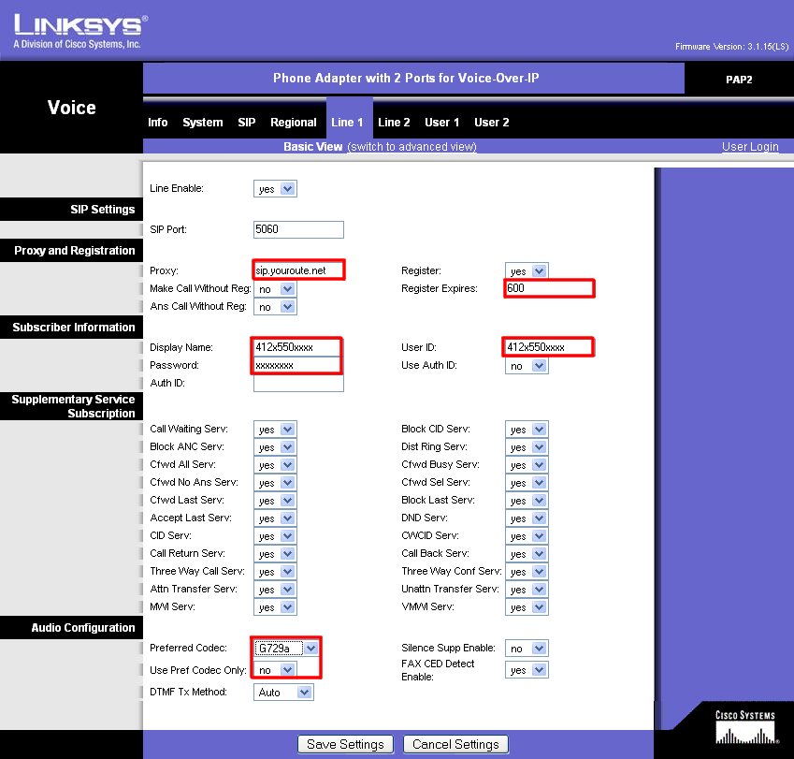This screenshot has height=759, width=794.
Task: Open the Silence Supp Enable dropdown
Action: [x=526, y=649]
